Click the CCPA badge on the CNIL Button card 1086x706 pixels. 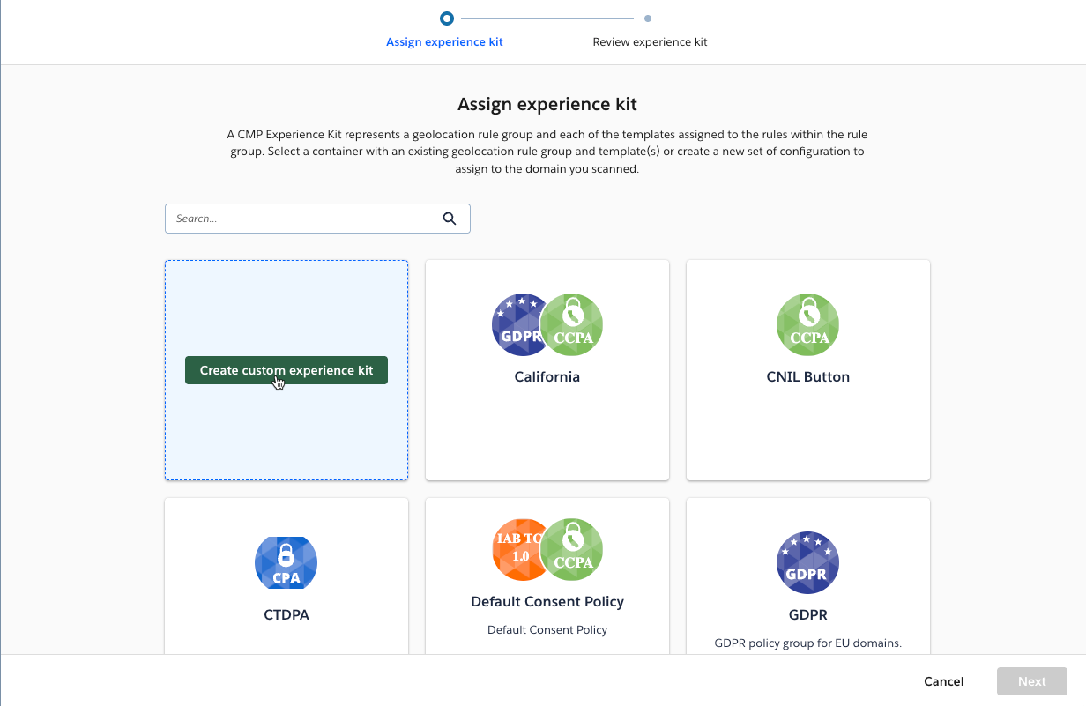[x=807, y=324]
